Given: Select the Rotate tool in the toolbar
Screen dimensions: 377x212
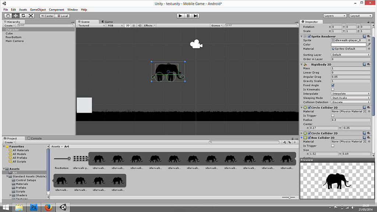Looking at the screenshot, I should pos(23,16).
